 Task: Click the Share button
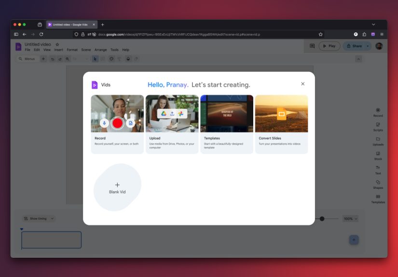click(x=354, y=46)
